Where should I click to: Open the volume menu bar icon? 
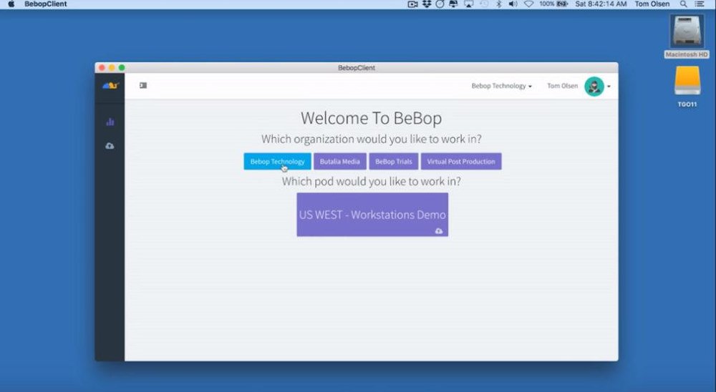click(x=513, y=4)
